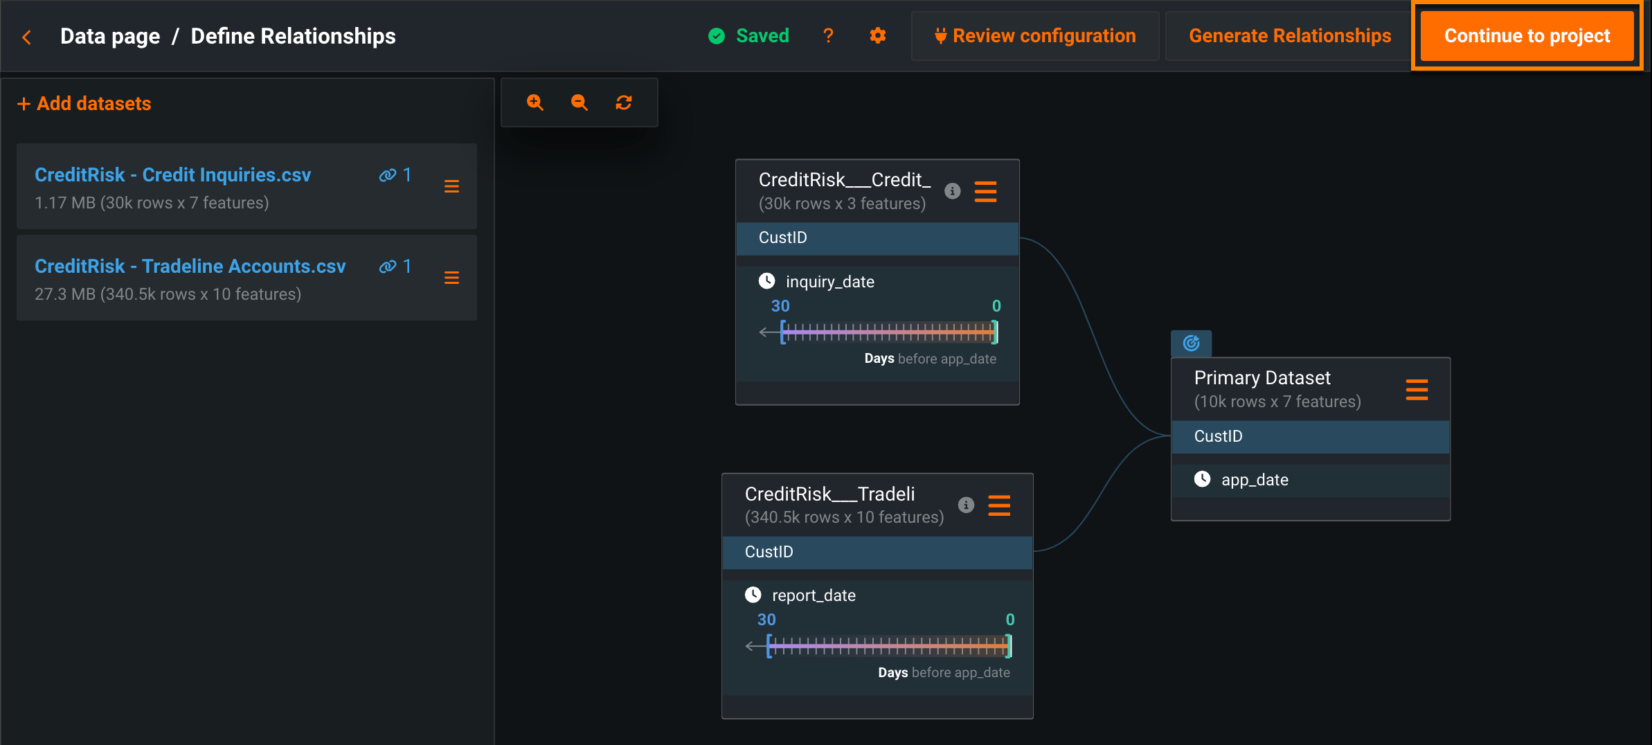This screenshot has width=1652, height=745.
Task: Click info icon on CreditRisk Tradeli node
Action: tap(966, 505)
